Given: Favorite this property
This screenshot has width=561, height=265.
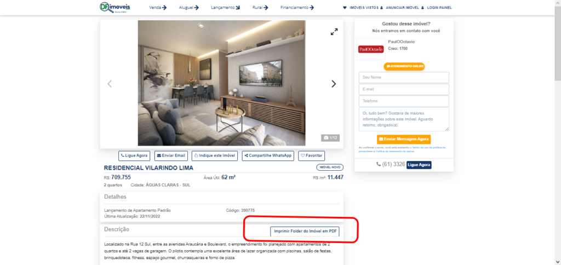Looking at the screenshot, I should tap(311, 156).
